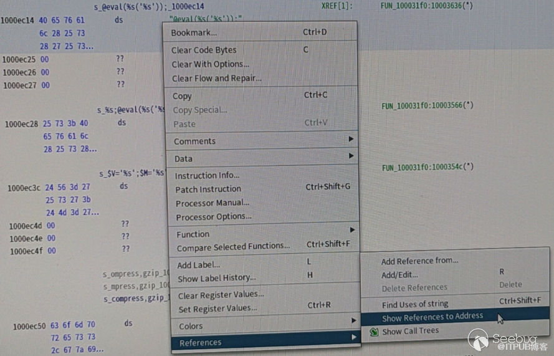Click label s_mpress,gzip
The width and height of the screenshot is (554, 356).
[x=136, y=286]
